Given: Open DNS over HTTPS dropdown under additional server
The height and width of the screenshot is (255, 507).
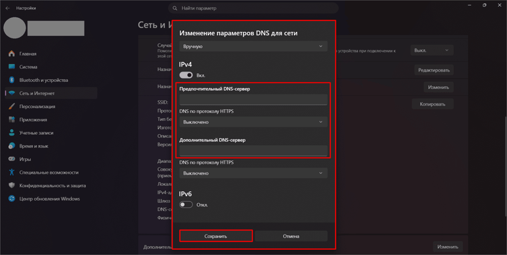Looking at the screenshot, I should pyautogui.click(x=253, y=173).
